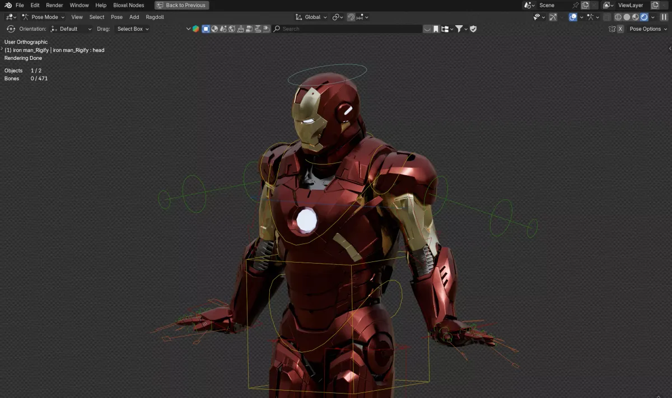The height and width of the screenshot is (398, 672).
Task: Open the Pose Options dropdown
Action: 648,29
